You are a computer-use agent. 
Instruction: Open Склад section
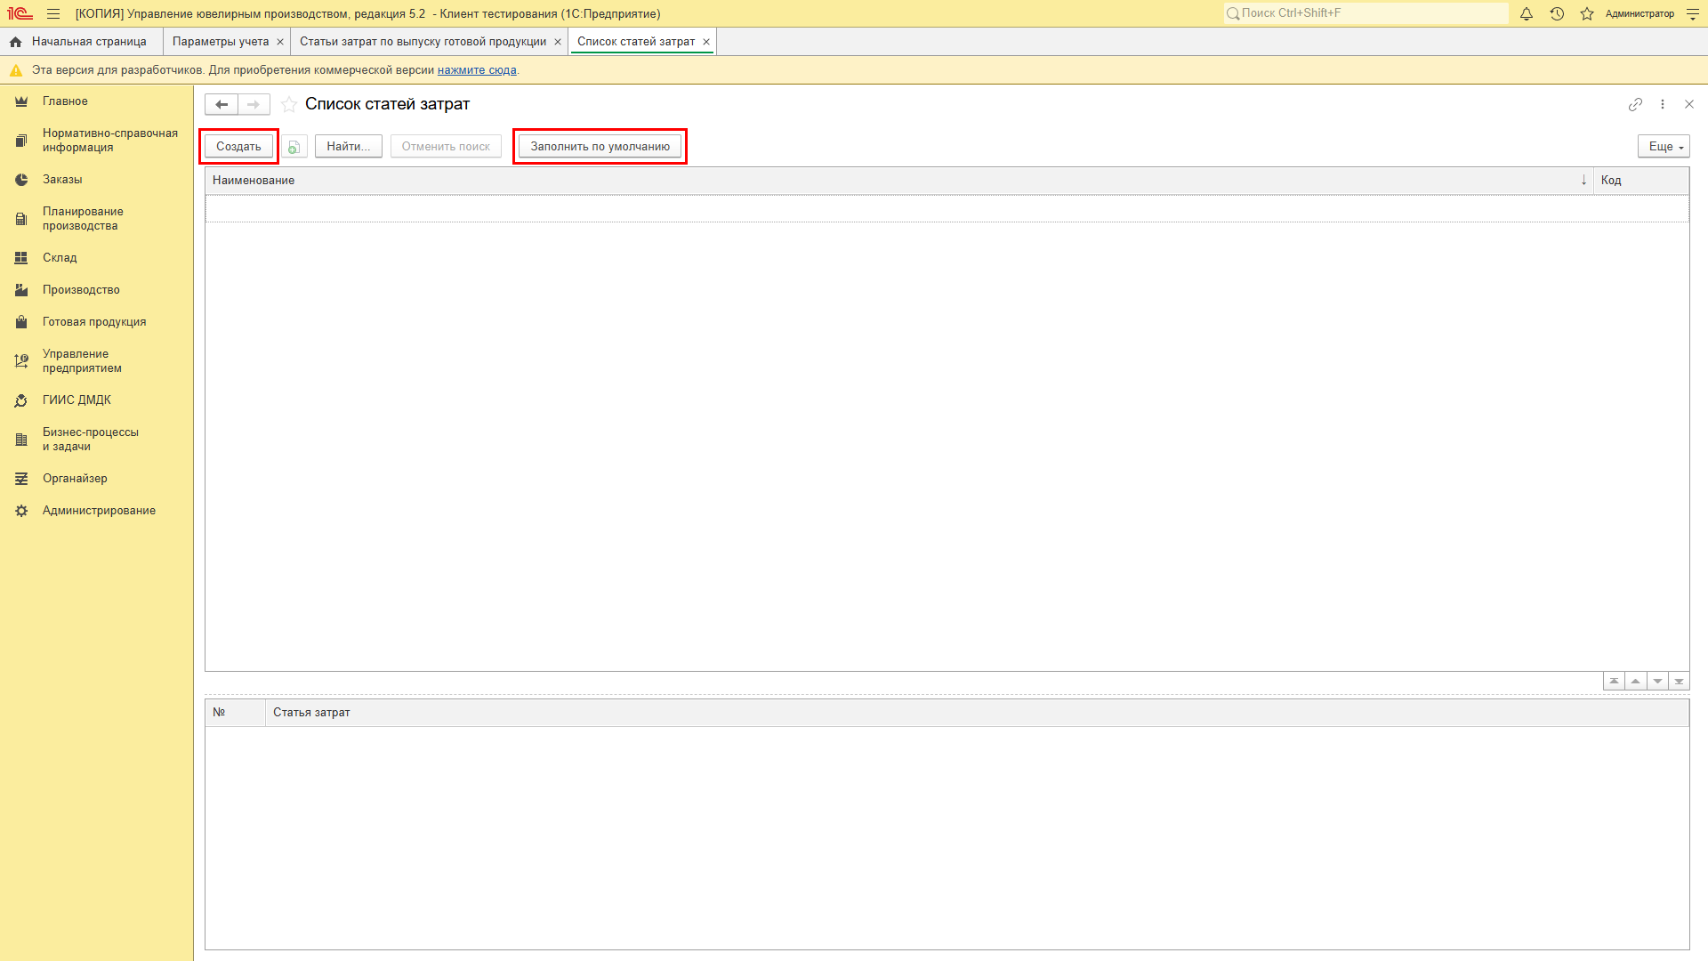96,258
